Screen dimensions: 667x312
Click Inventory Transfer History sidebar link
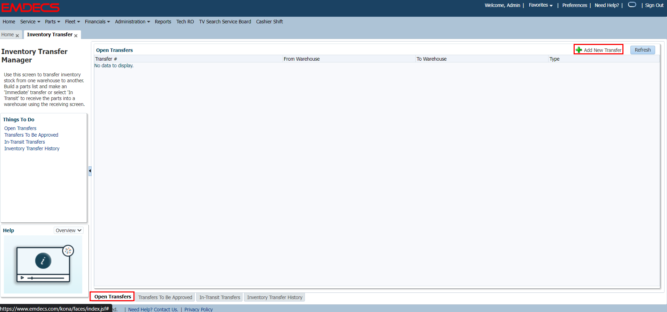click(32, 149)
